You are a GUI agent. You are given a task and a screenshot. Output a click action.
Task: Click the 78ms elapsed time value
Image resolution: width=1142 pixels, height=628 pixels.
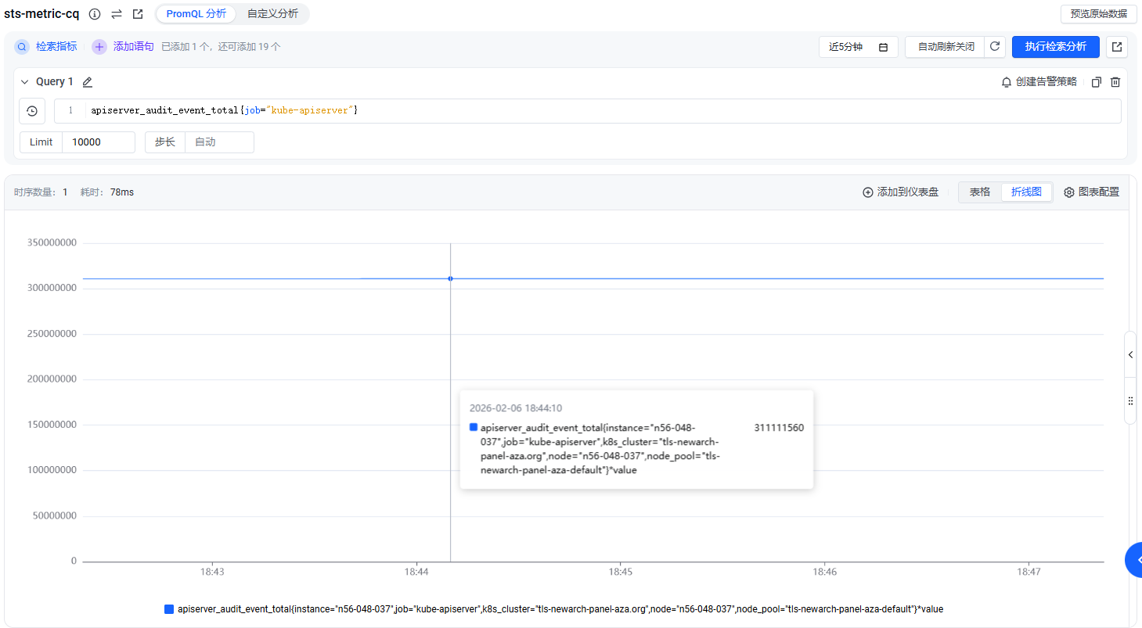122,192
